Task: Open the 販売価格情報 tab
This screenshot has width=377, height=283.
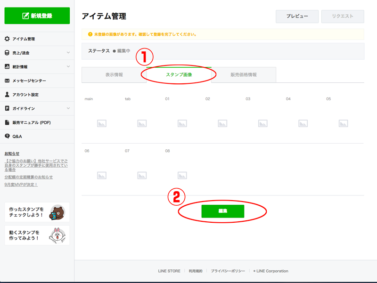Action: [244, 75]
